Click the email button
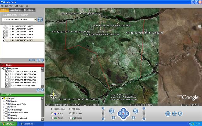 tap(180, 114)
